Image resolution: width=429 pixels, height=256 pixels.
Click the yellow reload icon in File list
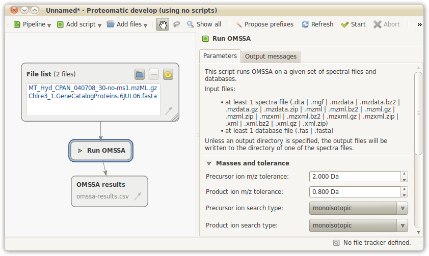click(168, 75)
